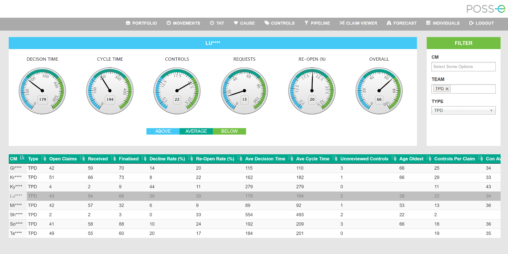
Task: Click the Claim Viewer shuffle icon
Action: pyautogui.click(x=342, y=23)
